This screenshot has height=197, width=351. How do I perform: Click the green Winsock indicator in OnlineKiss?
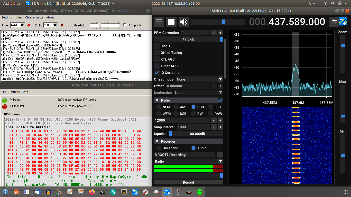click(5, 100)
